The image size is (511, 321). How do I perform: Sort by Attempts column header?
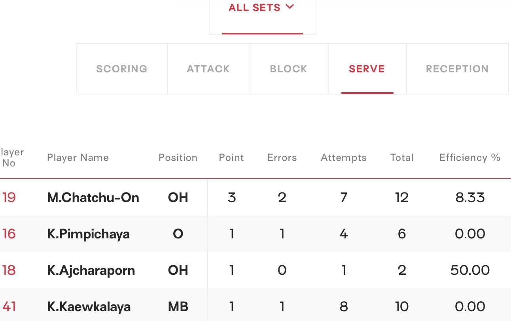coord(344,158)
